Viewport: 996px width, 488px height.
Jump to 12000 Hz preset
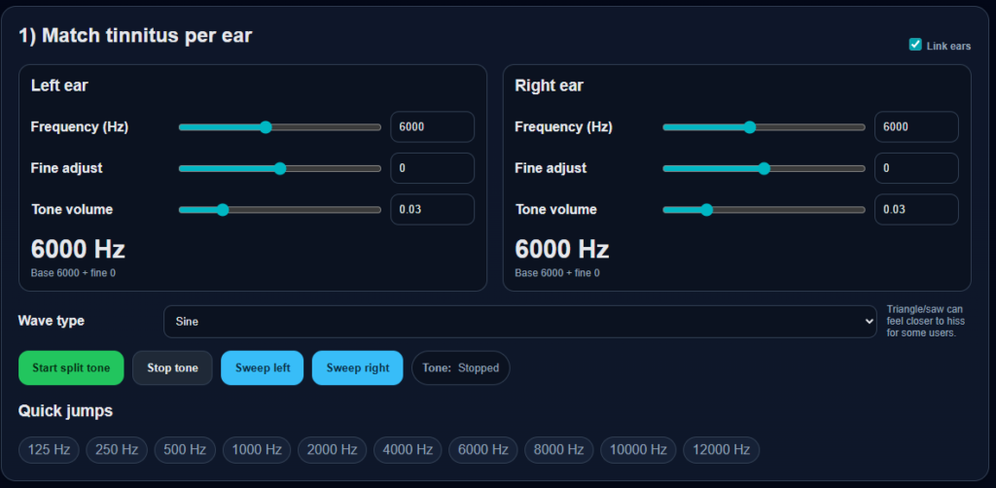click(721, 449)
